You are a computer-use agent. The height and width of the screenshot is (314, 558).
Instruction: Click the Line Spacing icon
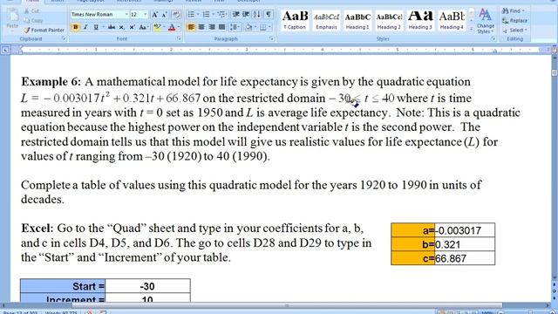click(234, 27)
